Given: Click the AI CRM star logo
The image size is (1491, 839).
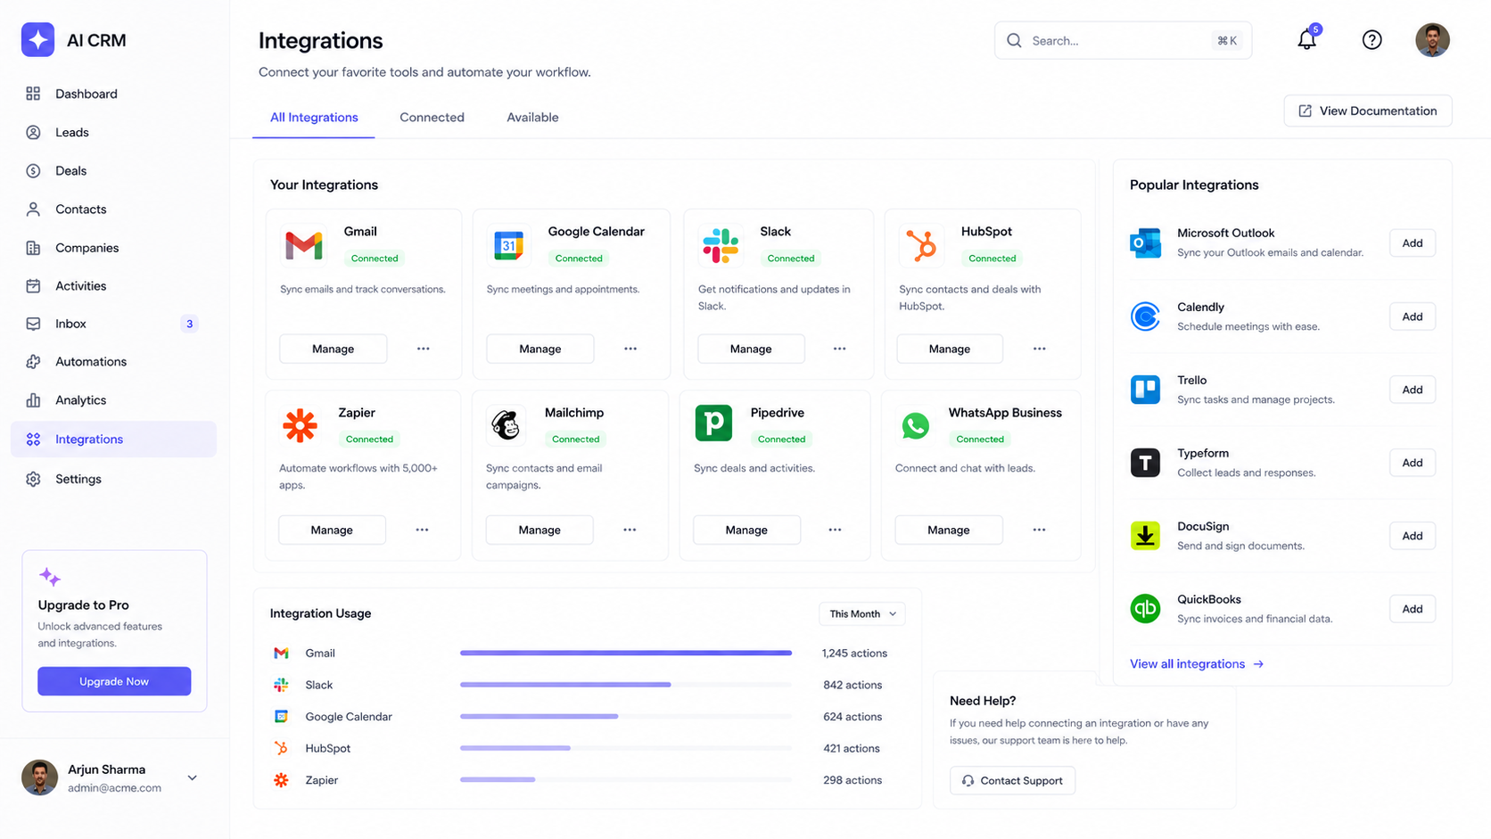Looking at the screenshot, I should 37,40.
